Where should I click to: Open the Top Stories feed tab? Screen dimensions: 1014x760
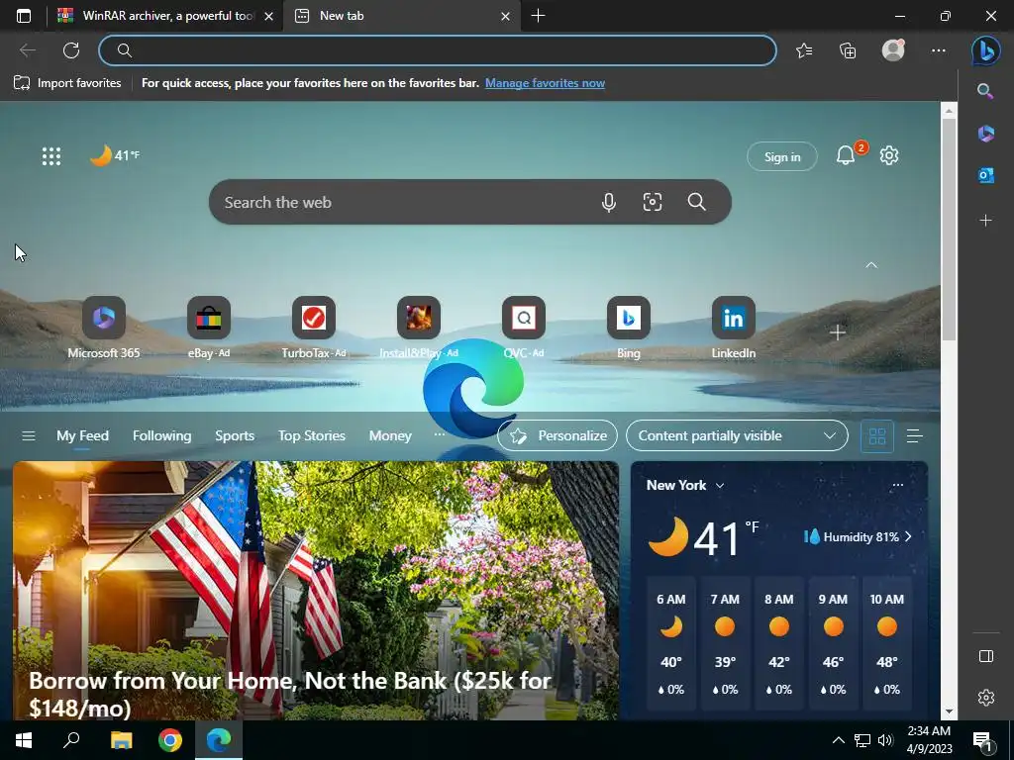click(312, 436)
